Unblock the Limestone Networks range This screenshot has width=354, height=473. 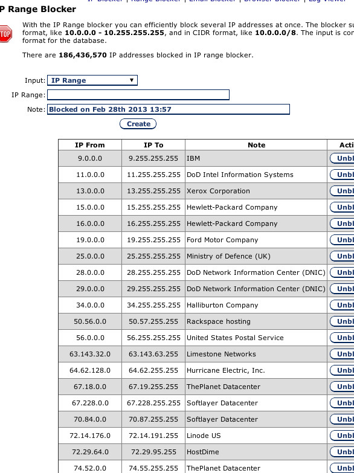click(342, 354)
